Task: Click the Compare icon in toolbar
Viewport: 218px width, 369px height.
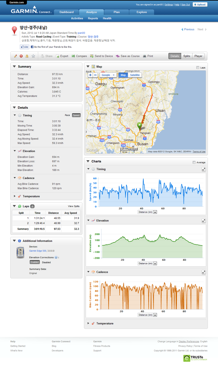Action: (73, 56)
